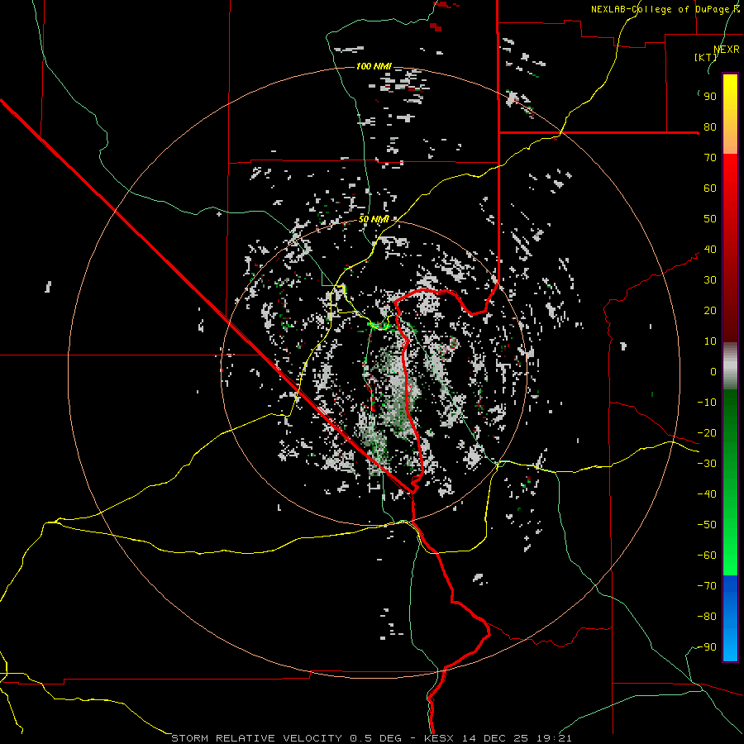The width and height of the screenshot is (744, 744).
Task: Pick the bright red segment of velocity color bar
Action: click(x=730, y=246)
